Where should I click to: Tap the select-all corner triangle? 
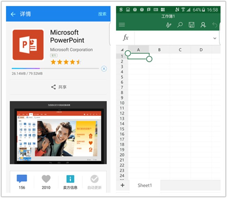click(x=122, y=50)
